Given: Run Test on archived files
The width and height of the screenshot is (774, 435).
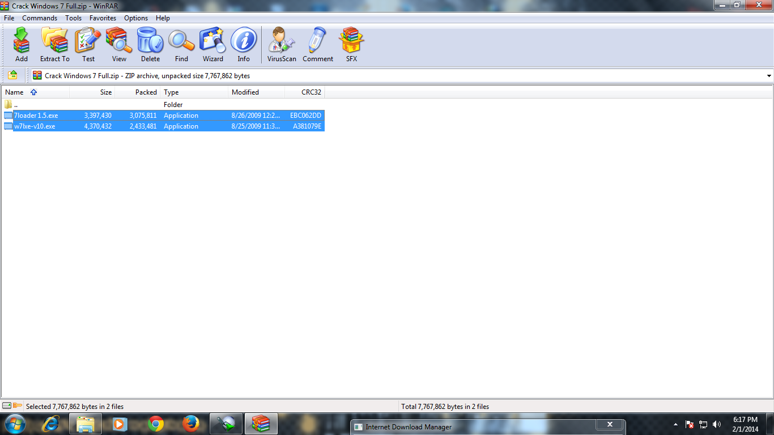Looking at the screenshot, I should 88,44.
